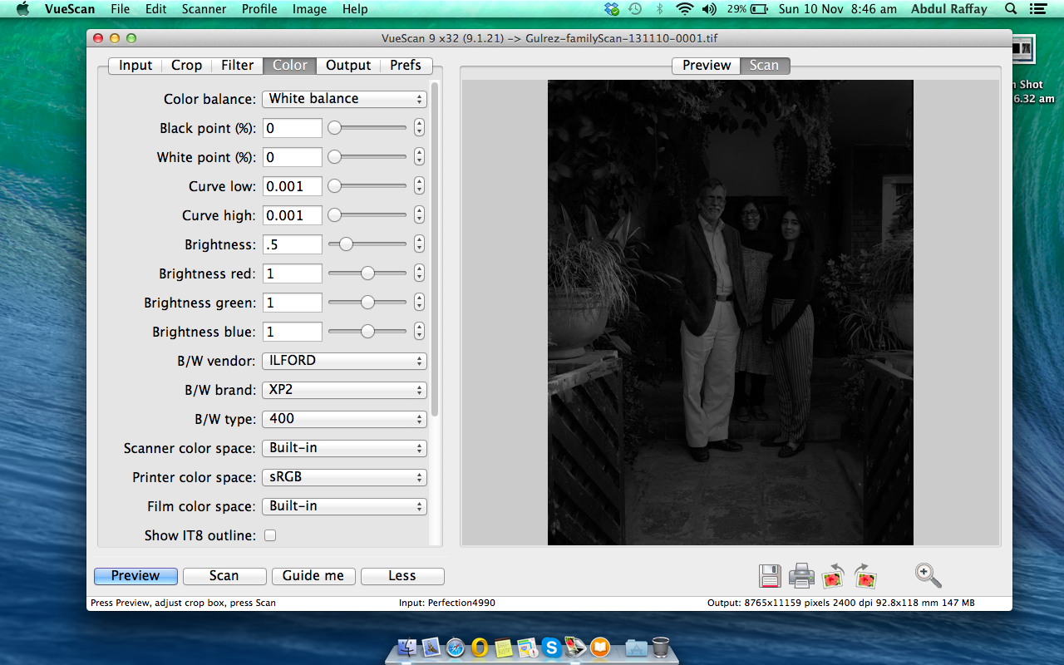Open the Scanner color space dropdown

tap(344, 448)
